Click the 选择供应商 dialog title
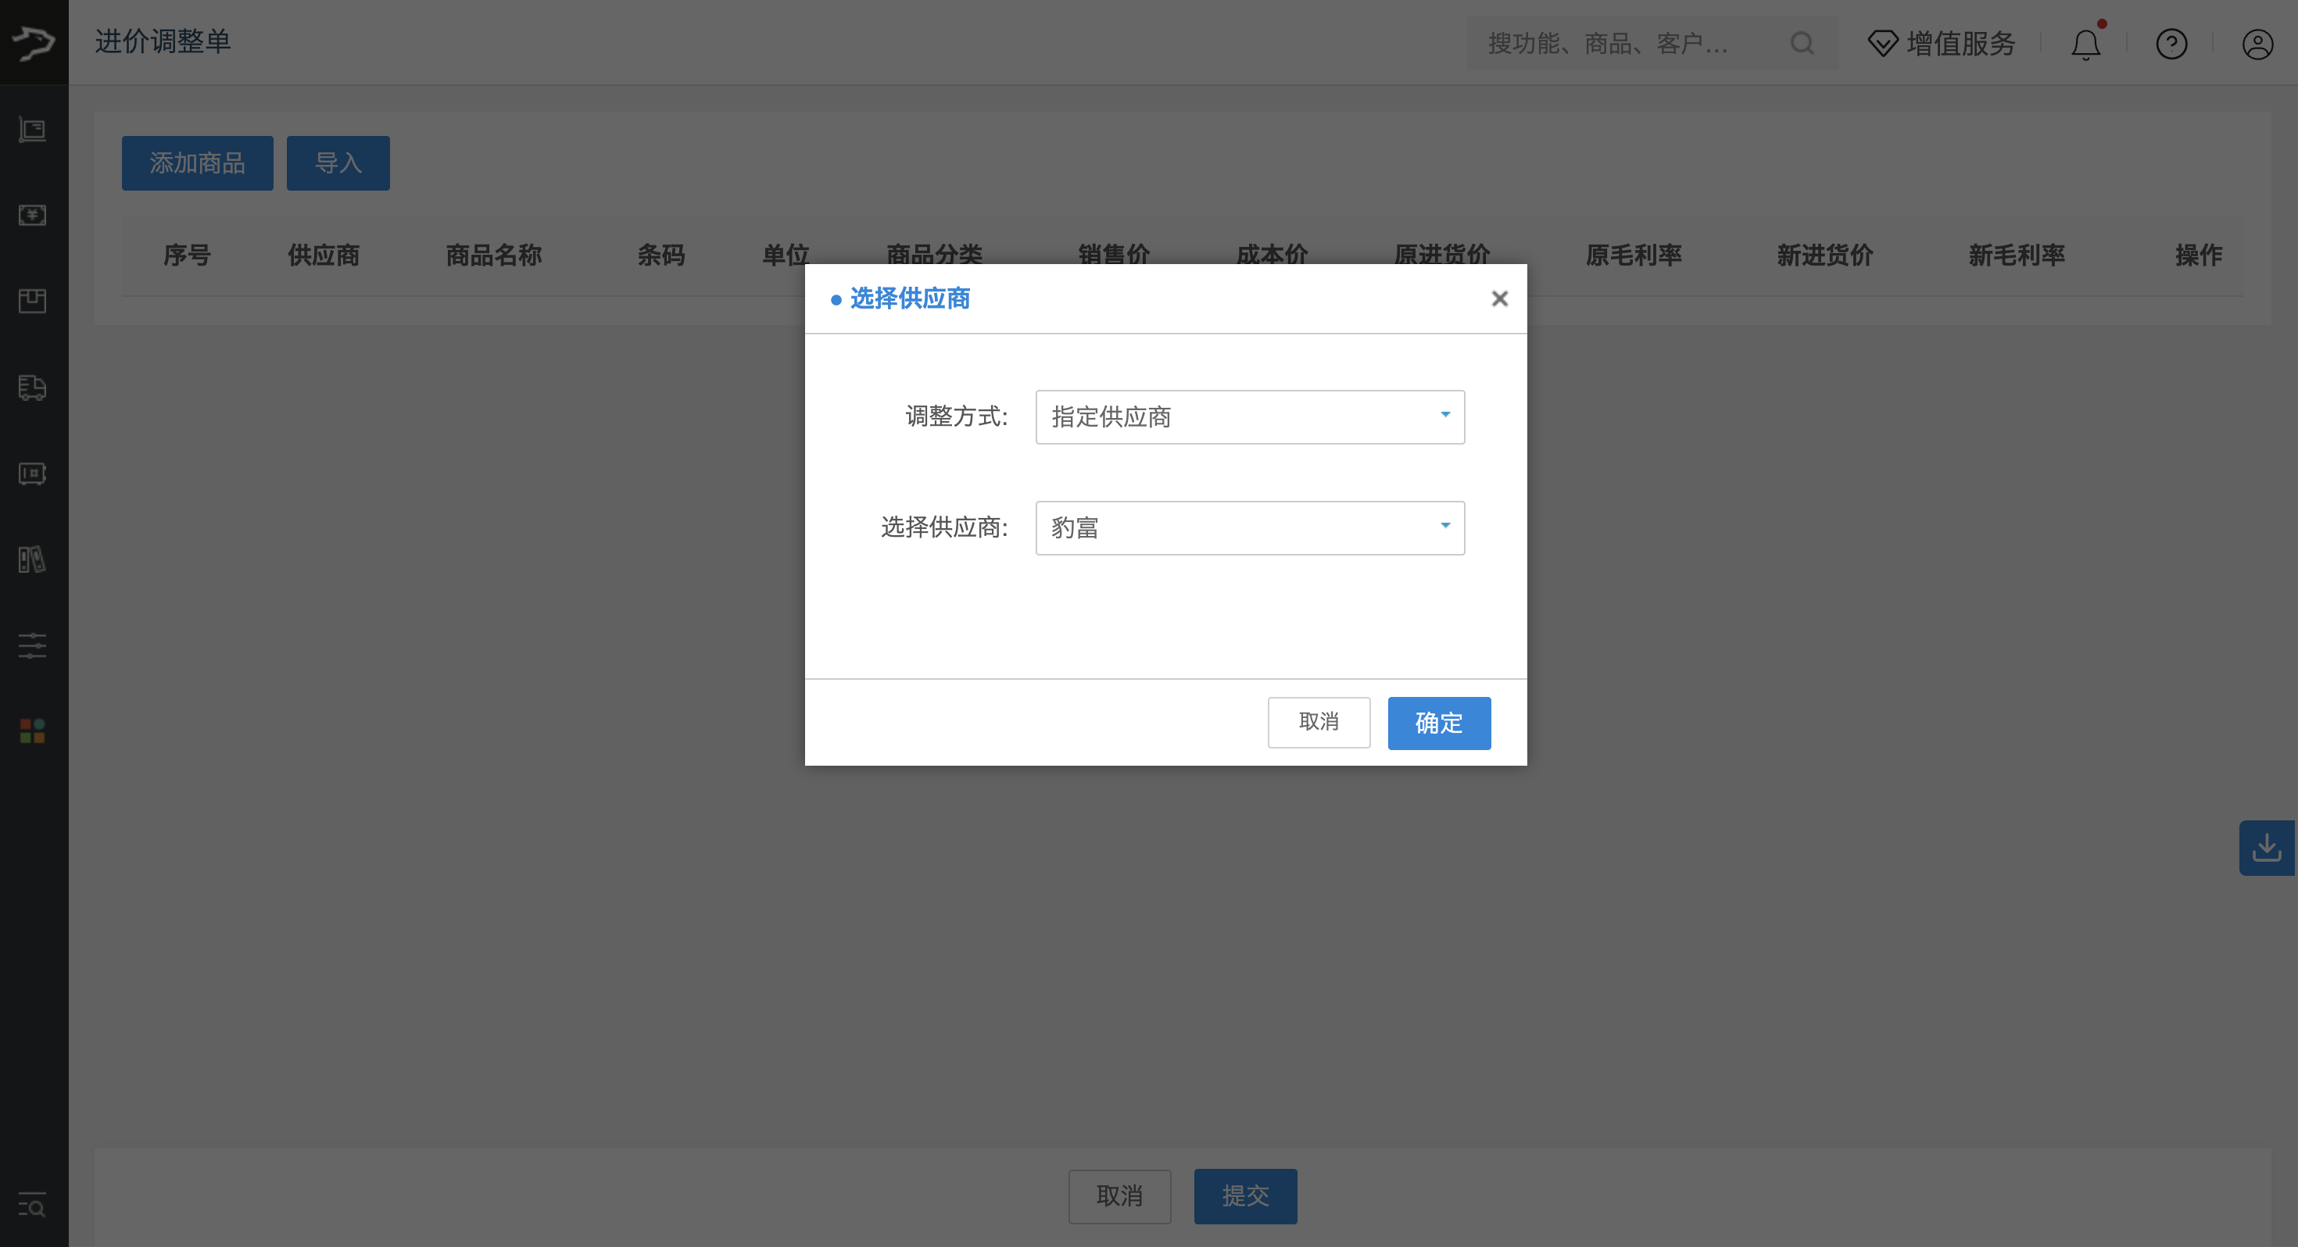This screenshot has height=1247, width=2298. (909, 298)
